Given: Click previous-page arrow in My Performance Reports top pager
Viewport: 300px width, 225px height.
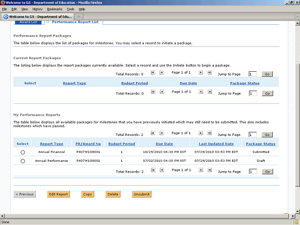Looking at the screenshot, I should tap(161, 133).
